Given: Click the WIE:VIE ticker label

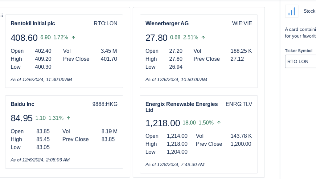Looking at the screenshot, I should 242,24.
